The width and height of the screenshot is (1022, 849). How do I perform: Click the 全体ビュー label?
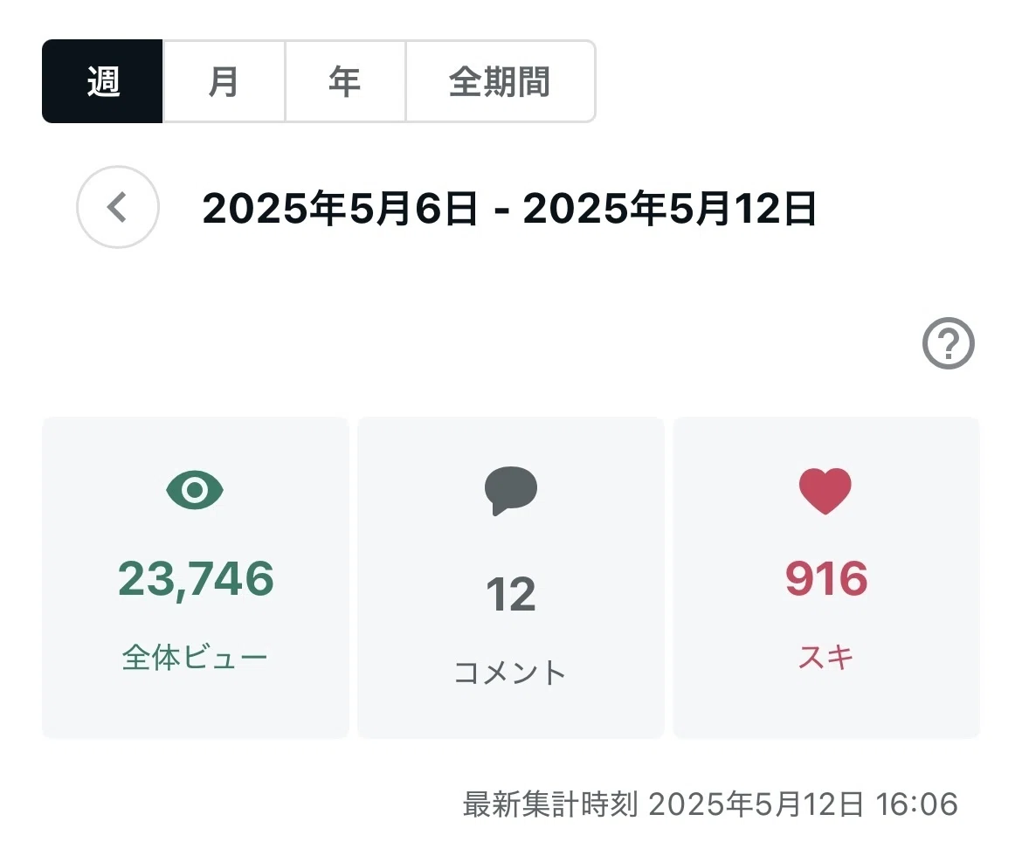click(x=195, y=657)
